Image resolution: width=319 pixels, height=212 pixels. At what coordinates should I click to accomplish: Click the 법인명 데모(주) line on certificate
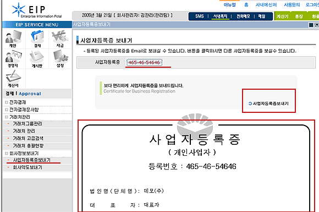pyautogui.click(x=127, y=191)
